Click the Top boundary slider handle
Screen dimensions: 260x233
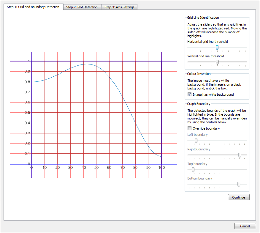tap(193, 169)
